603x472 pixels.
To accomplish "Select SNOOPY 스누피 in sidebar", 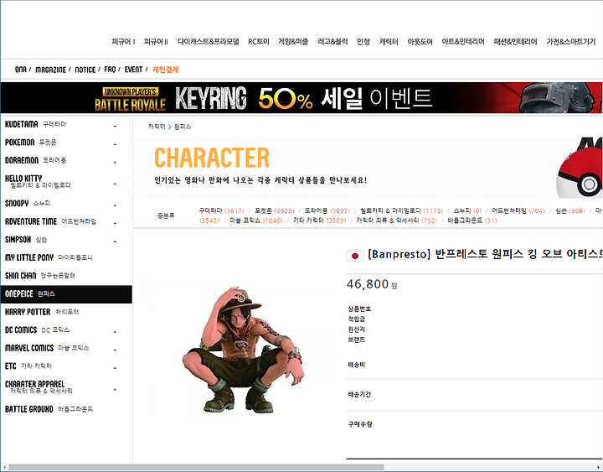I will (28, 203).
